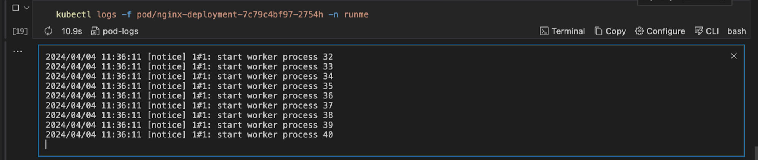This screenshot has width=758, height=160.
Task: Open the Configure gear icon
Action: (639, 31)
